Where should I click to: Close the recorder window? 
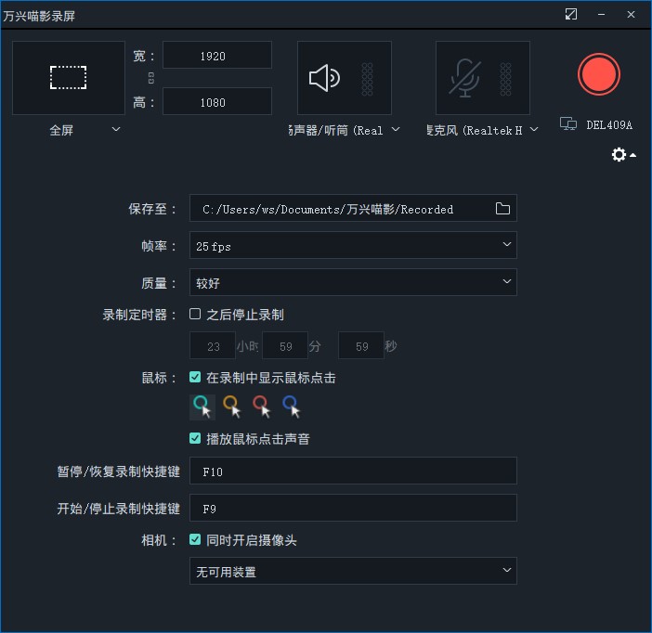click(x=631, y=14)
